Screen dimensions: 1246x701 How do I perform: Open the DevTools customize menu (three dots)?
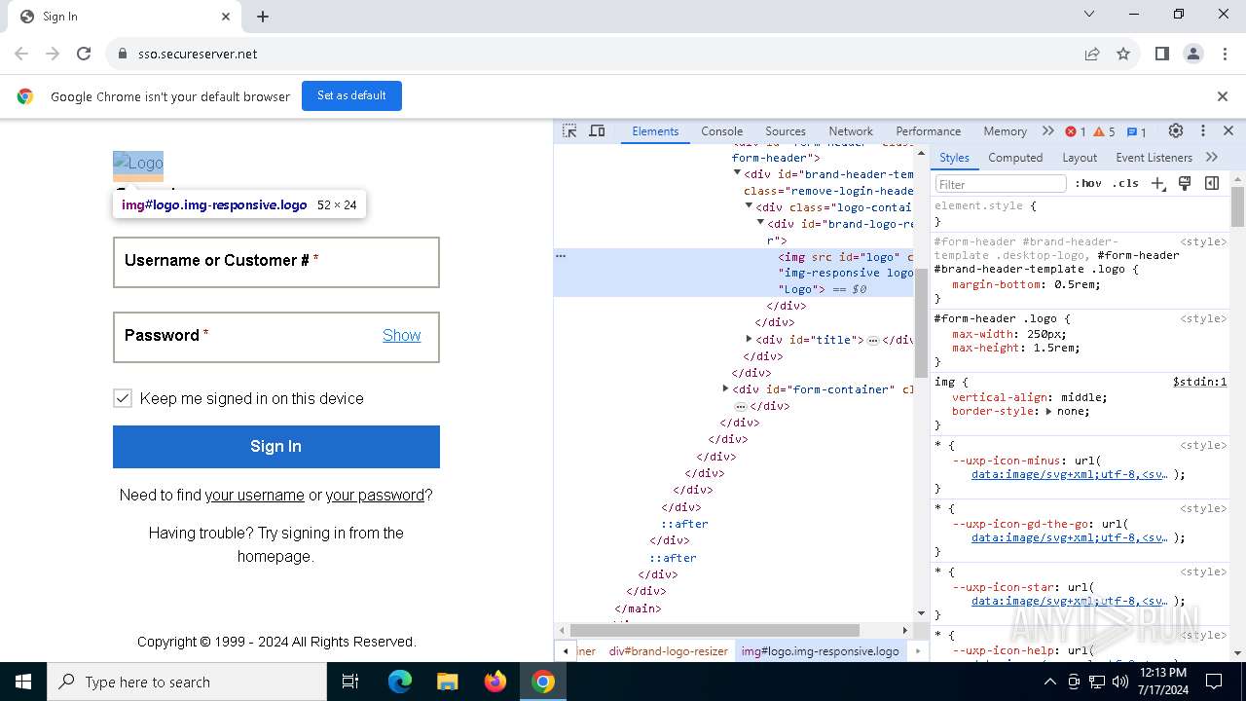1203,131
